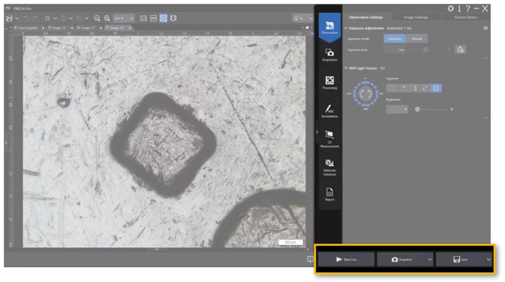This screenshot has width=505, height=282.
Task: Open help question mark icon
Action: coord(468,9)
